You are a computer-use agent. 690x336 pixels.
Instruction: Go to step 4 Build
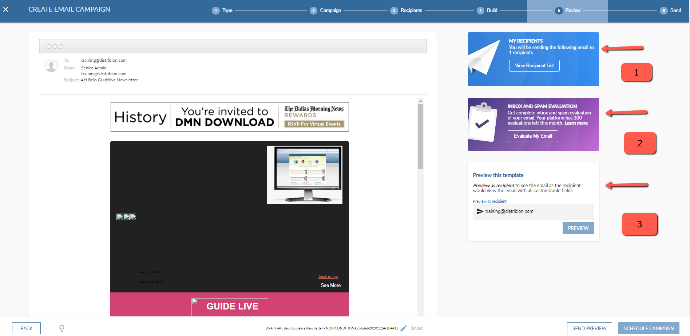(x=487, y=11)
